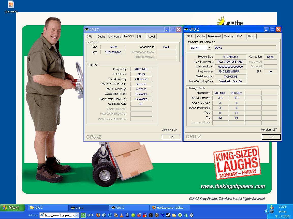Switch to the CPU-Z folder taskbar button

(x=48, y=208)
